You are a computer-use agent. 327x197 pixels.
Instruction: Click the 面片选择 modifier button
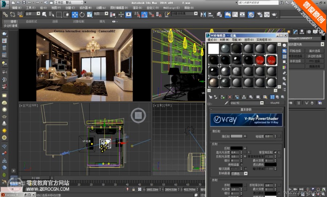(x=315, y=51)
